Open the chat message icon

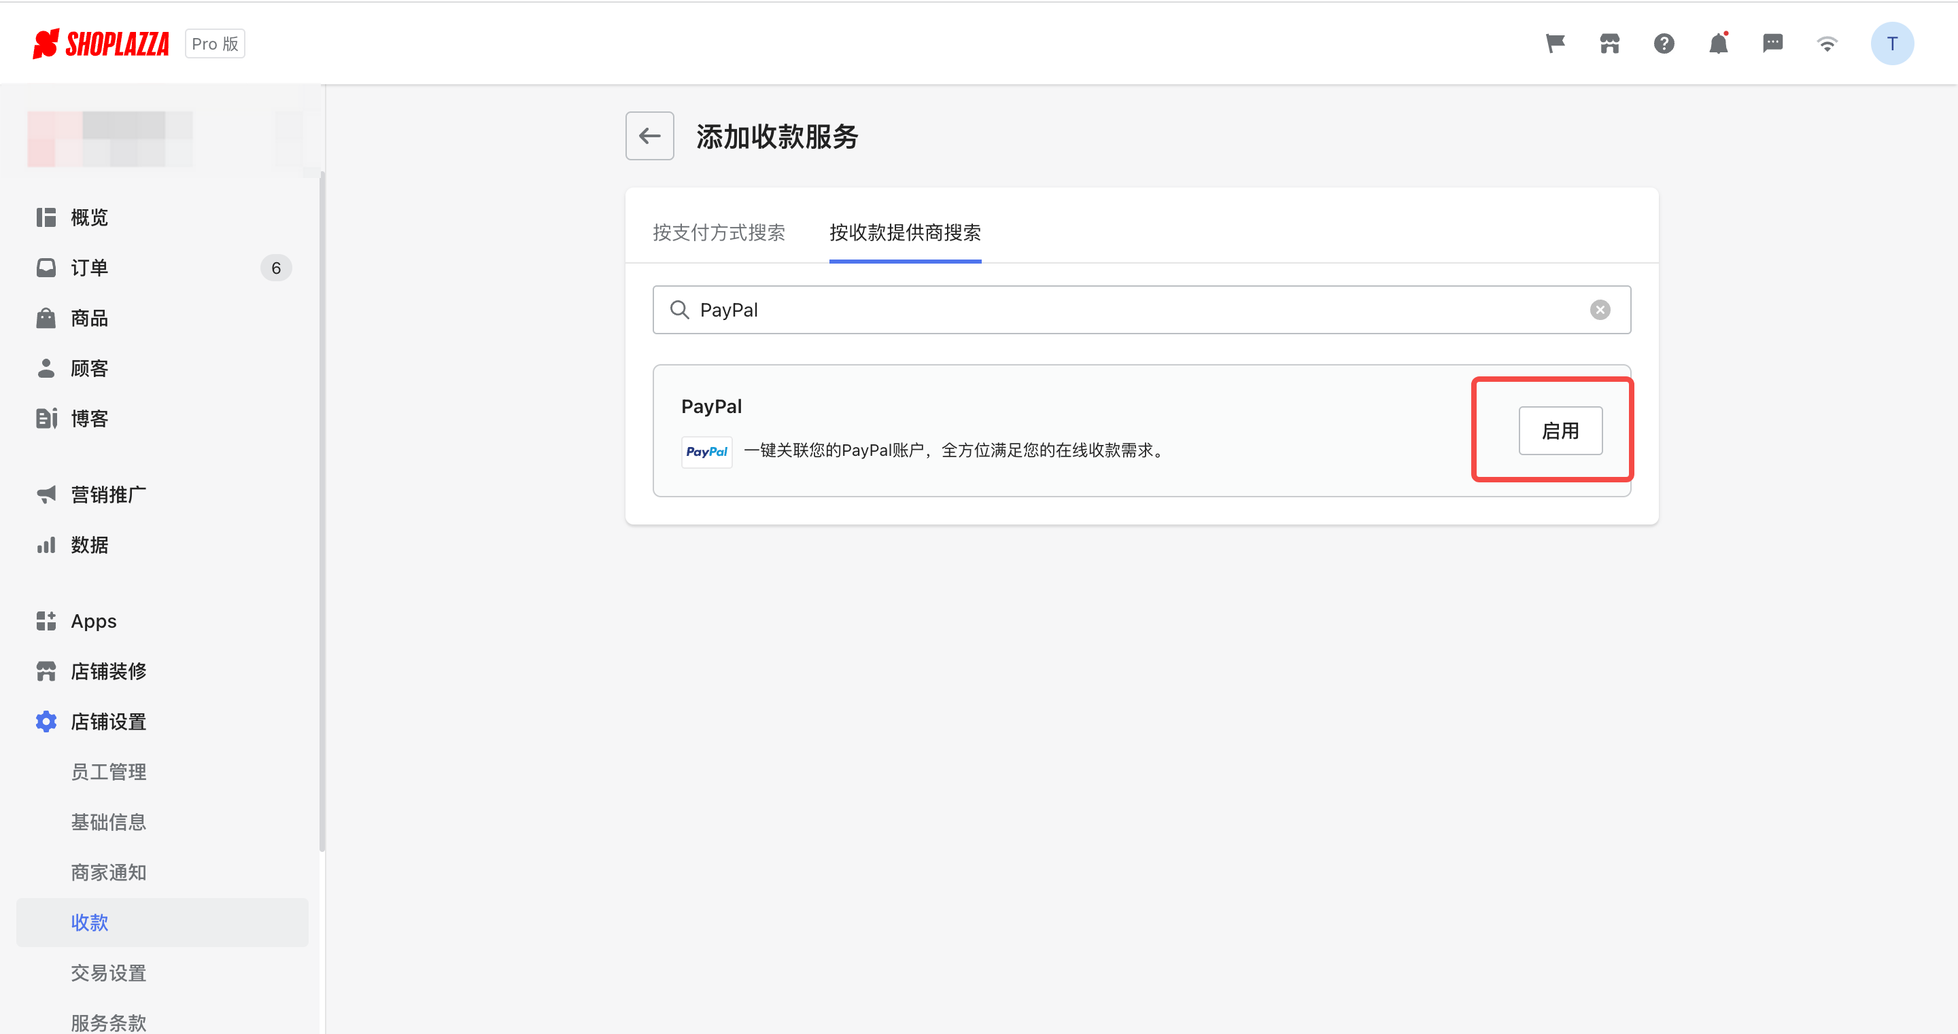pos(1772,43)
